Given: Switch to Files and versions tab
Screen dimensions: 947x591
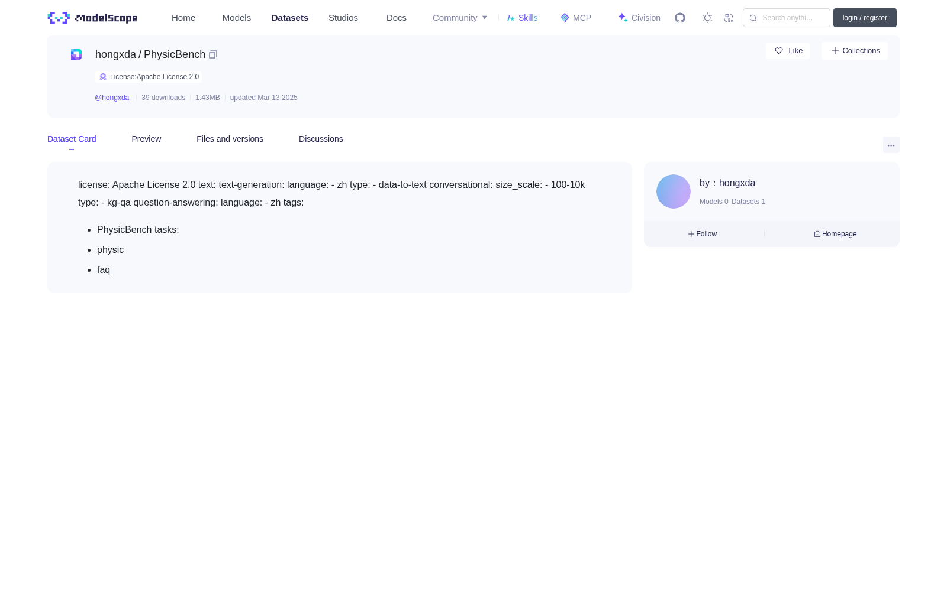Looking at the screenshot, I should 230,139.
